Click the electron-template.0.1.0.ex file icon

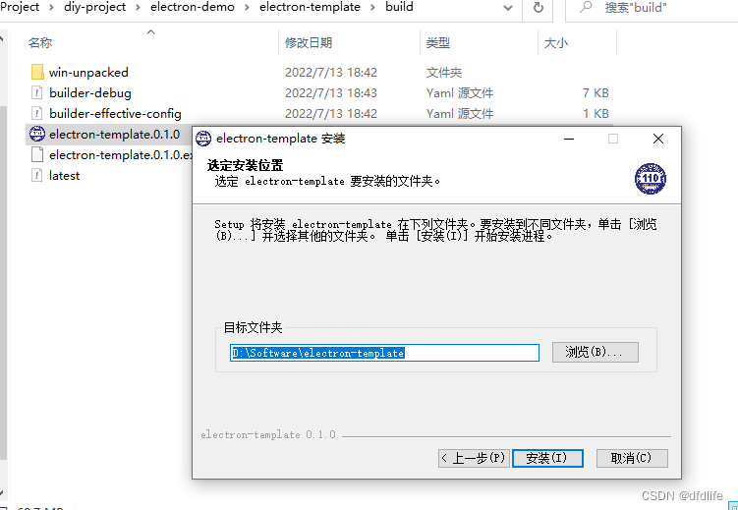tap(37, 155)
